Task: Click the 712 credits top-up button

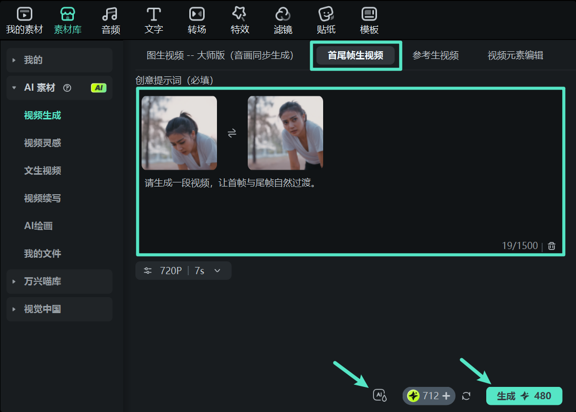Action: [428, 396]
